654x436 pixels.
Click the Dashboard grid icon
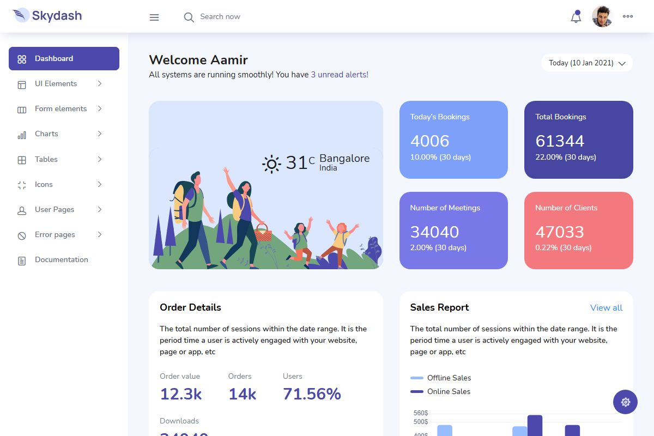pyautogui.click(x=22, y=59)
